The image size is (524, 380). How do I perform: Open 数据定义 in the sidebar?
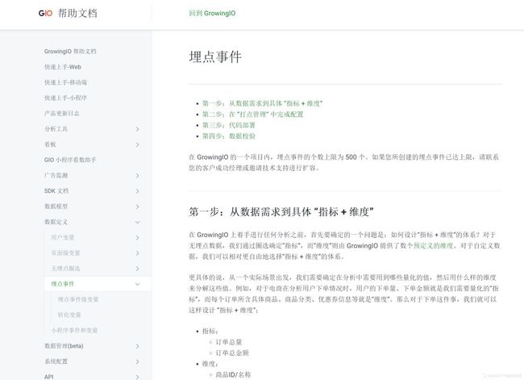point(56,222)
